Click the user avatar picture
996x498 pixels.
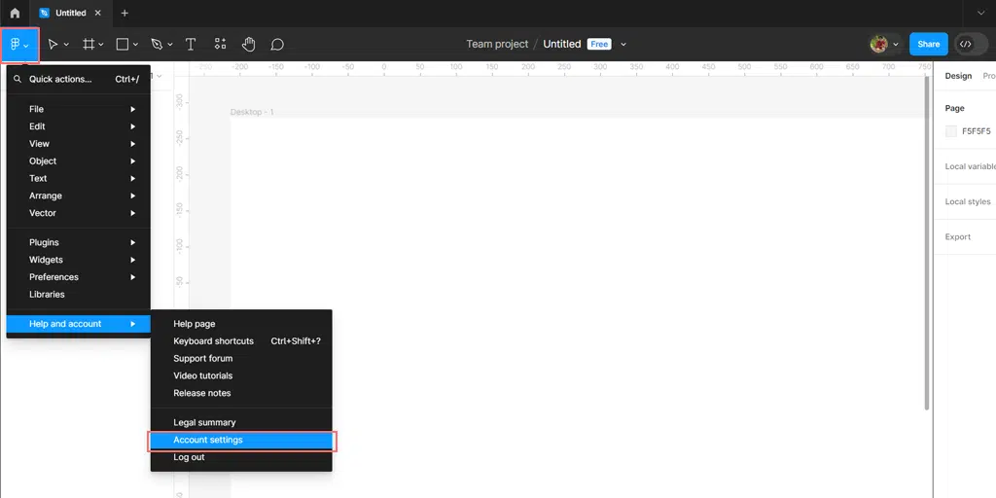coord(879,44)
